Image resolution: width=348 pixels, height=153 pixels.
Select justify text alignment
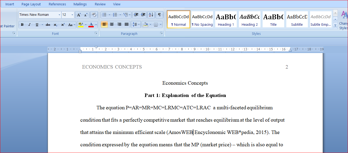tap(126, 24)
